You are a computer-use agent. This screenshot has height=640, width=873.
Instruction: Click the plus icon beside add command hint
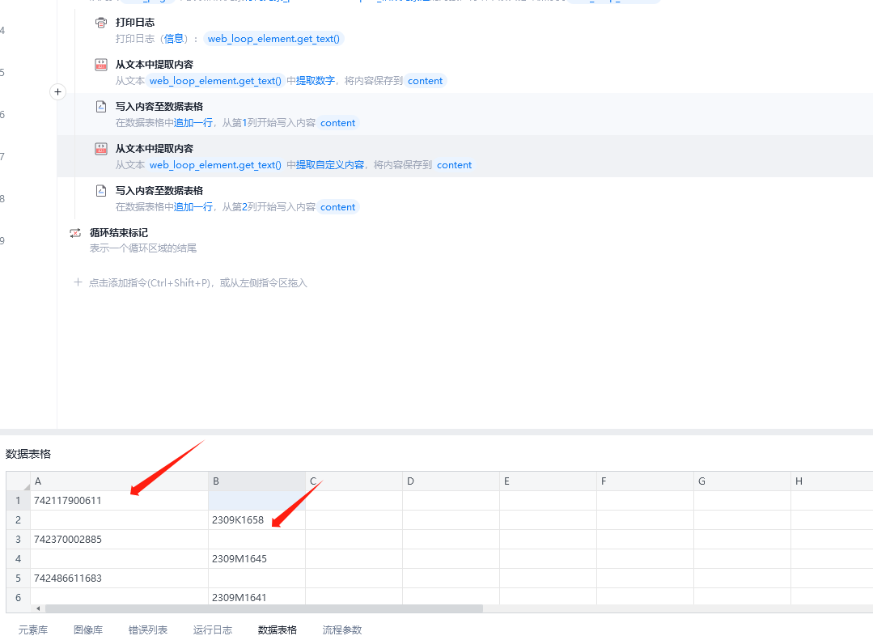78,282
